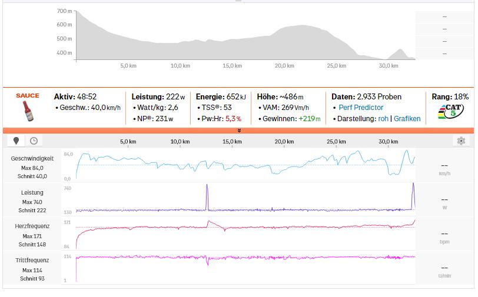This screenshot has width=478, height=297.
Task: Switch x-axis to time with clock icon
Action: (34, 141)
